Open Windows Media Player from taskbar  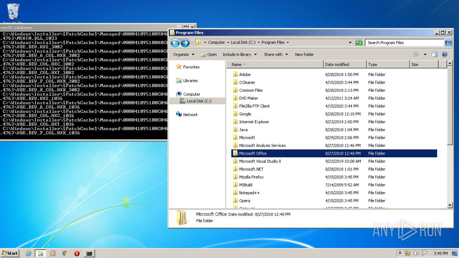pos(53,253)
